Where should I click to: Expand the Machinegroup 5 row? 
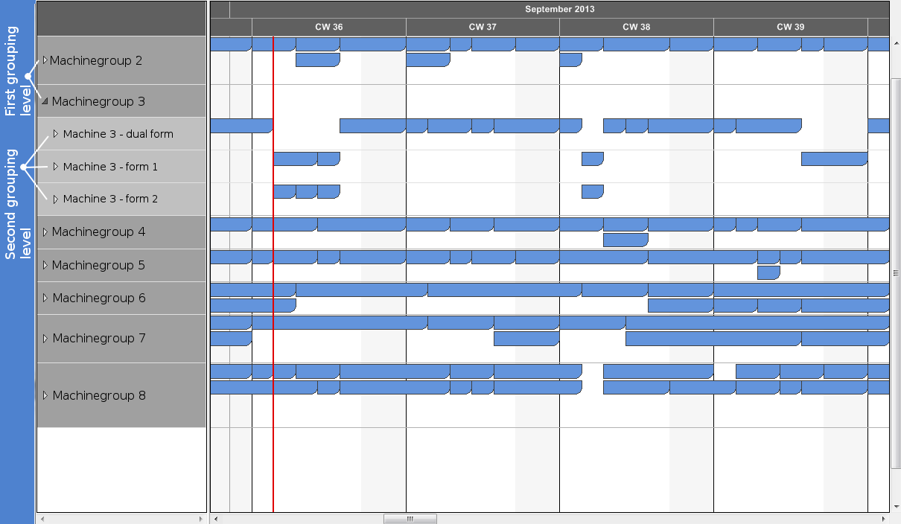[45, 265]
